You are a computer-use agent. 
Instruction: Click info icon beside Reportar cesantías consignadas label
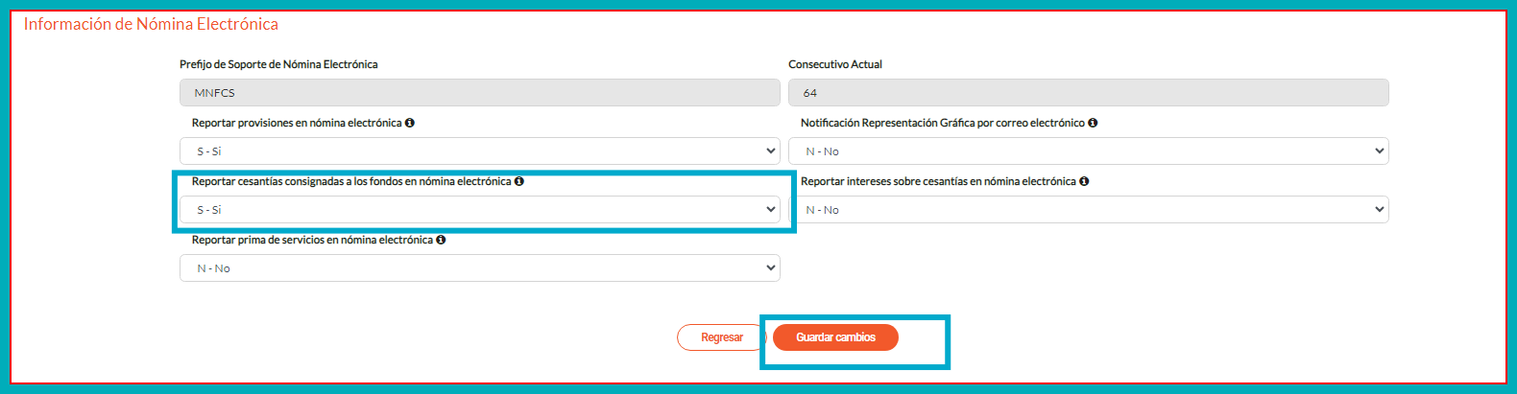pyautogui.click(x=519, y=181)
